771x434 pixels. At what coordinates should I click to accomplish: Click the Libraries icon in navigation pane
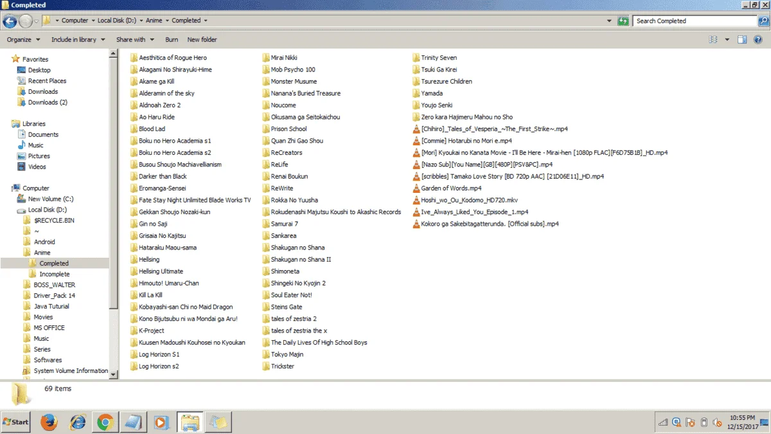click(x=16, y=123)
